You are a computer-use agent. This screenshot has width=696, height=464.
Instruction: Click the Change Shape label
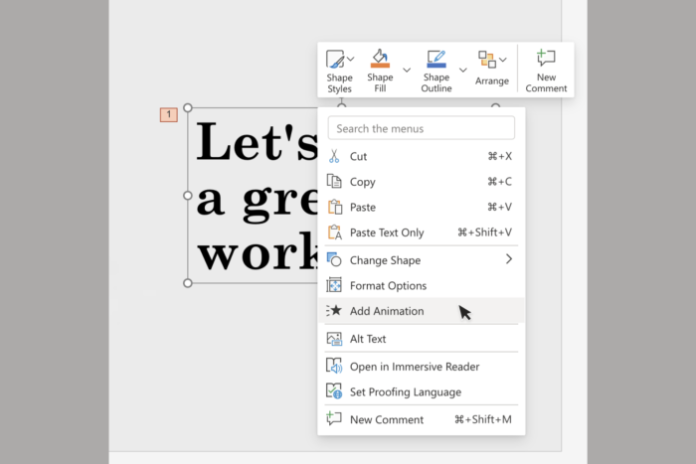coord(386,260)
